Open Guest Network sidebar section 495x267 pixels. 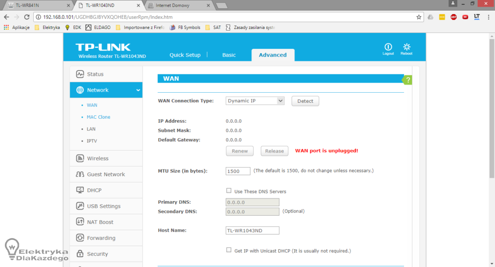105,174
